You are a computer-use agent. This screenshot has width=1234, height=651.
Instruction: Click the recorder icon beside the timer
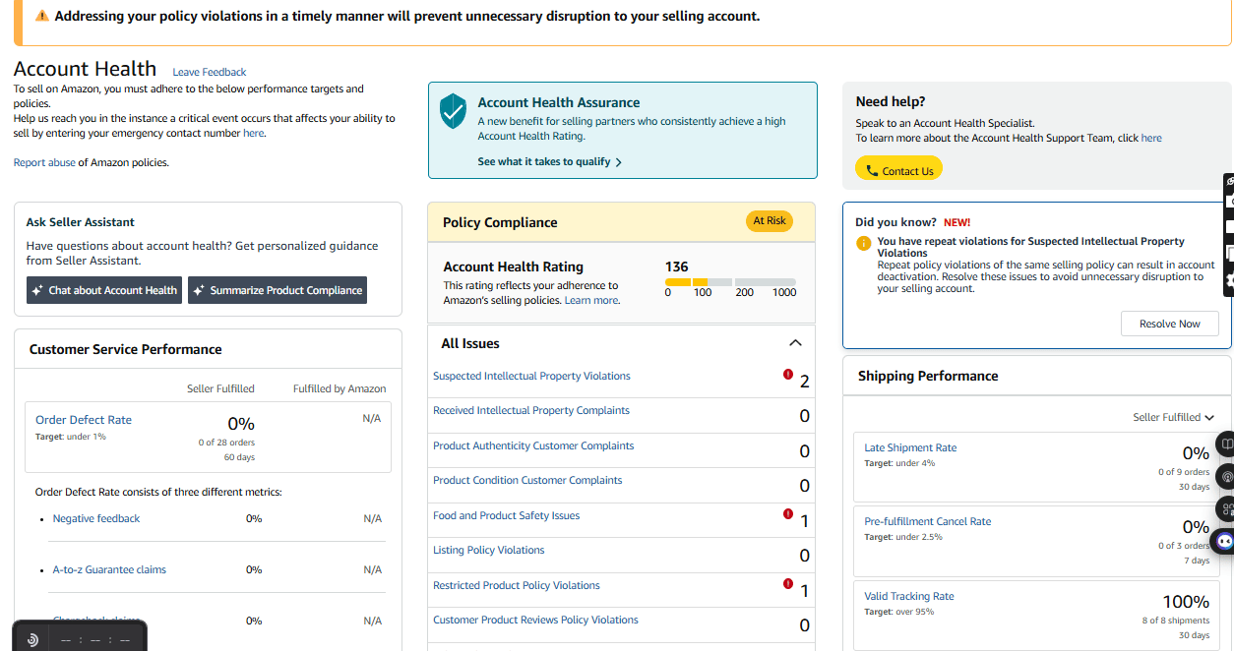point(32,640)
